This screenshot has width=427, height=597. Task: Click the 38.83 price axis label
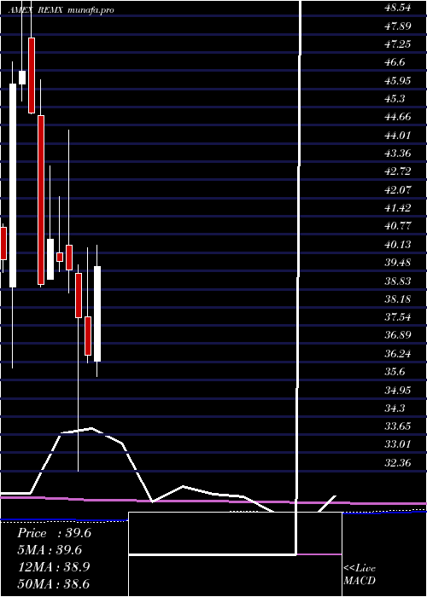[398, 281]
